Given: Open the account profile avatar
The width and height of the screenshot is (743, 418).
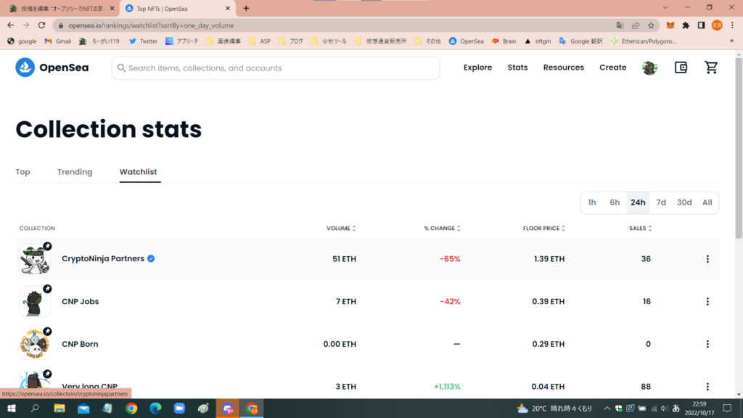Looking at the screenshot, I should 649,67.
